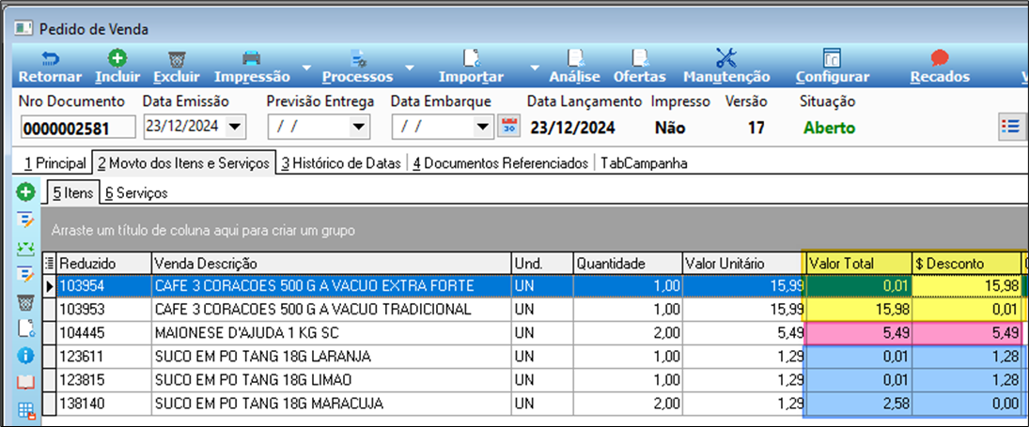Screen dimensions: 1029x427
Task: Switch to the 1 Principal tab
Action: (55, 163)
